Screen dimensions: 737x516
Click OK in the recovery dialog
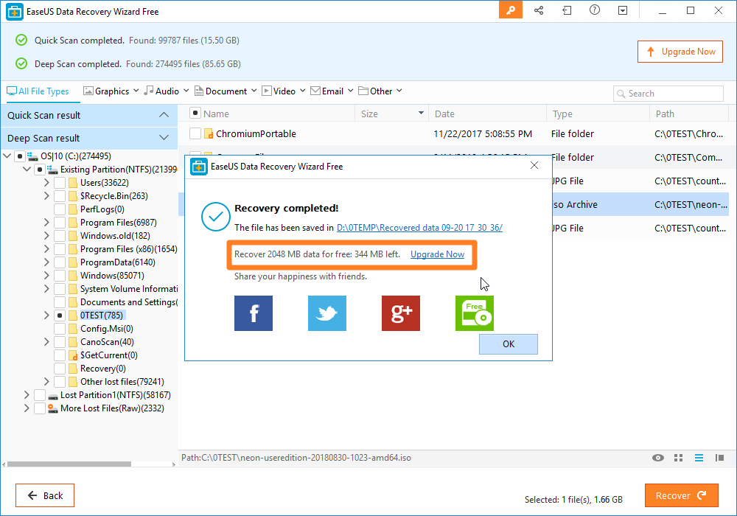508,344
